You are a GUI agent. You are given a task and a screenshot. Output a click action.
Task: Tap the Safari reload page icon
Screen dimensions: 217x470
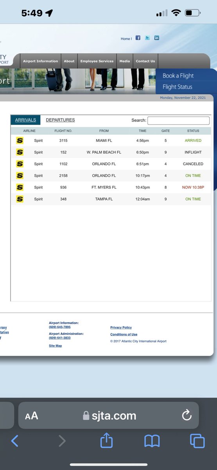(187, 415)
